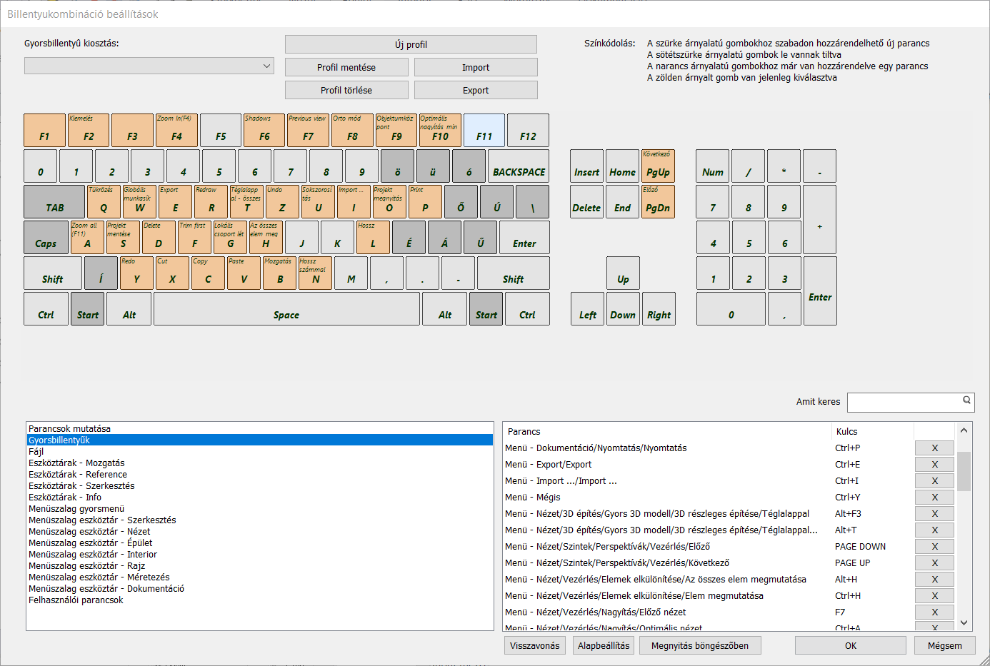Screen dimensions: 990x666
Task: Click the search magnifier icon
Action: coord(966,400)
